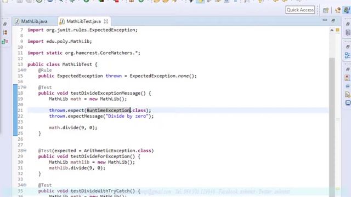Viewport: 351px width, 197px height.
Task: Switch to the Java EE perspective icon
Action: click(337, 10)
